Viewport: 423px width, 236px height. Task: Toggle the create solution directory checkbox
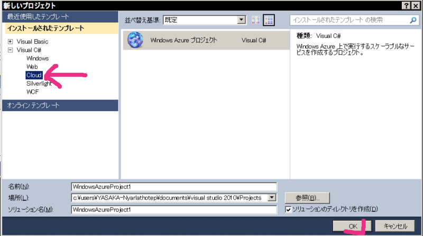pyautogui.click(x=288, y=209)
